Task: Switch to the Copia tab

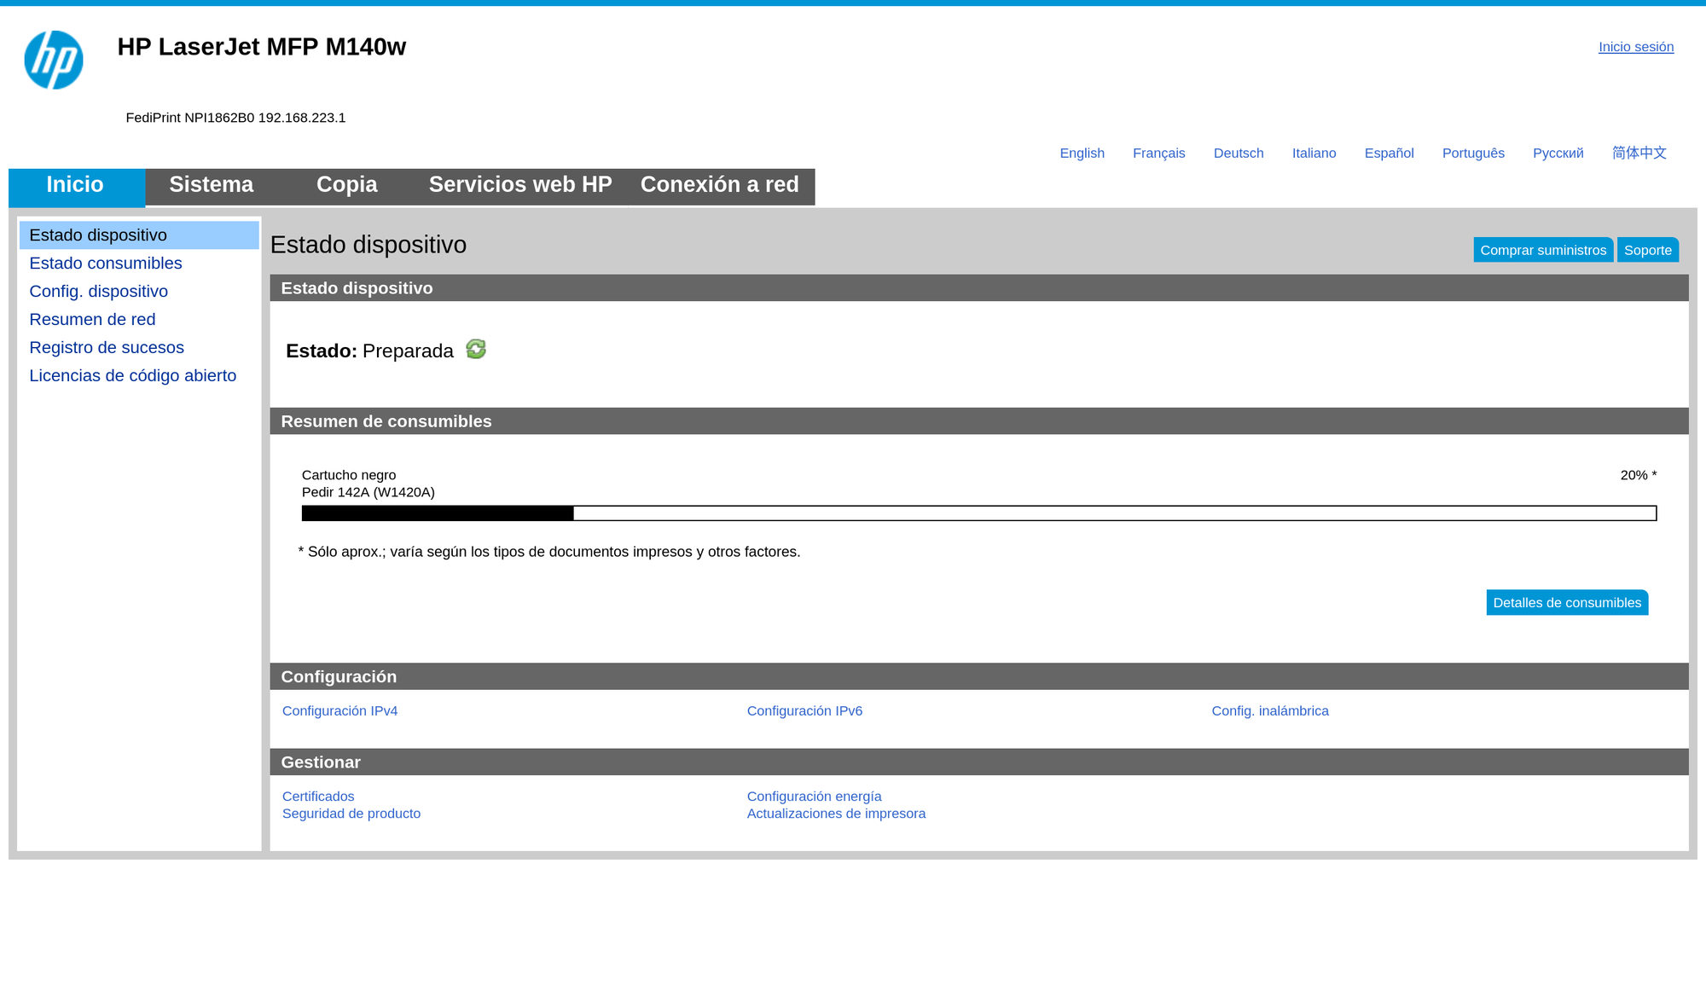Action: coord(346,185)
